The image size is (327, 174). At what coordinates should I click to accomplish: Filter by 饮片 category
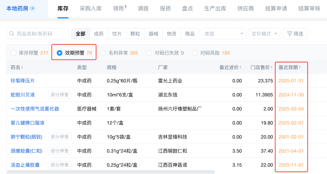click(117, 34)
